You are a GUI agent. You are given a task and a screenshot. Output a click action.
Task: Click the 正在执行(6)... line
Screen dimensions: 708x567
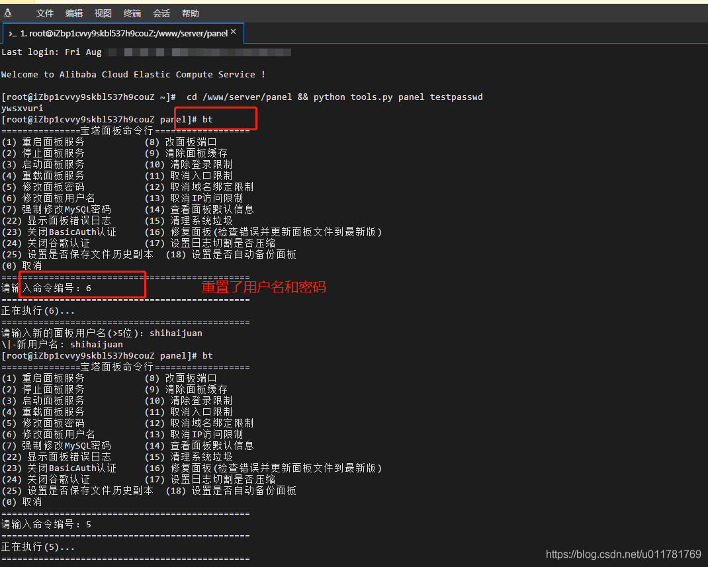pyautogui.click(x=38, y=310)
